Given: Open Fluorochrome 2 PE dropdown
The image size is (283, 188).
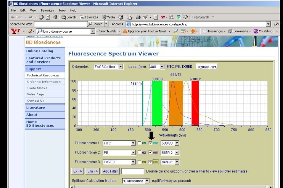Looking at the screenshot, I should pyautogui.click(x=119, y=152).
